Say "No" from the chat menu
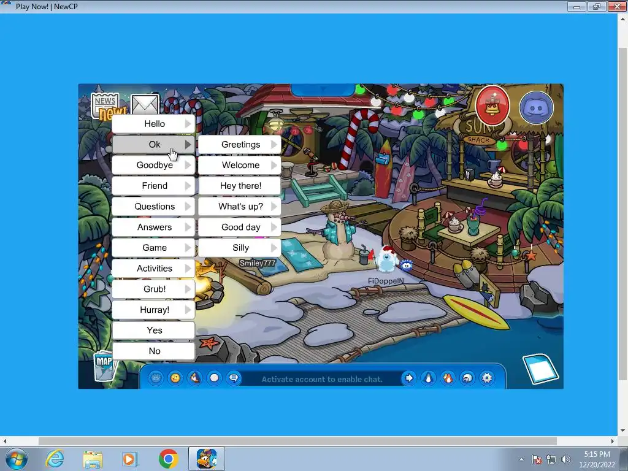 (153, 351)
